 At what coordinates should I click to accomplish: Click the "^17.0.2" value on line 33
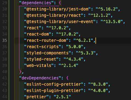pos(57,28)
